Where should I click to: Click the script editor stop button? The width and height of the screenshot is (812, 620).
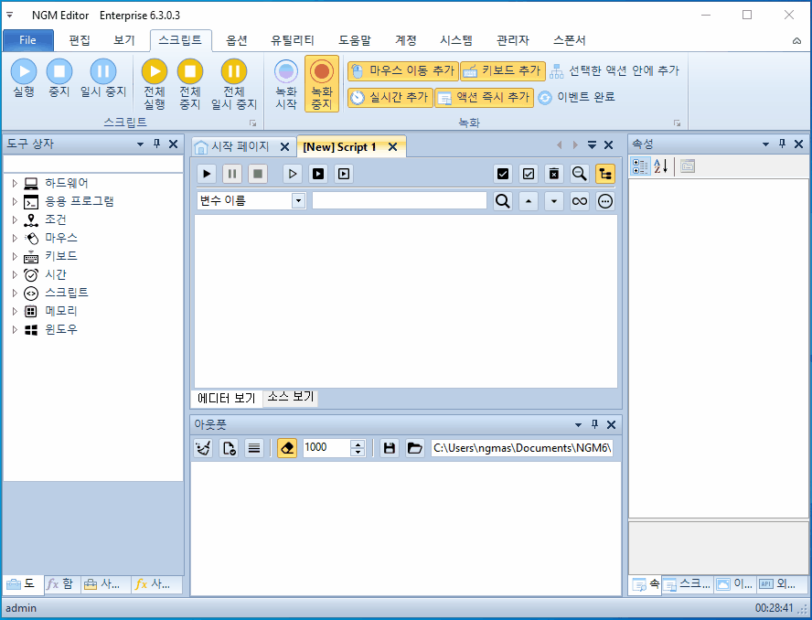pos(258,174)
